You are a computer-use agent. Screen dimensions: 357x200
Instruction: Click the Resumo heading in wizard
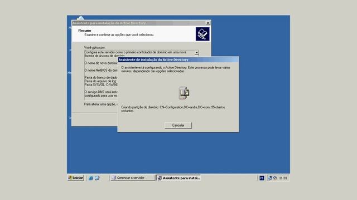click(x=85, y=31)
